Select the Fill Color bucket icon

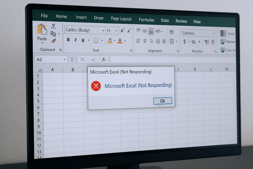109,41
